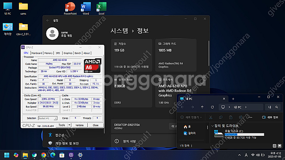Launch the PowerPoint desktop shortcut
The image size is (285, 160).
click(x=70, y=9)
